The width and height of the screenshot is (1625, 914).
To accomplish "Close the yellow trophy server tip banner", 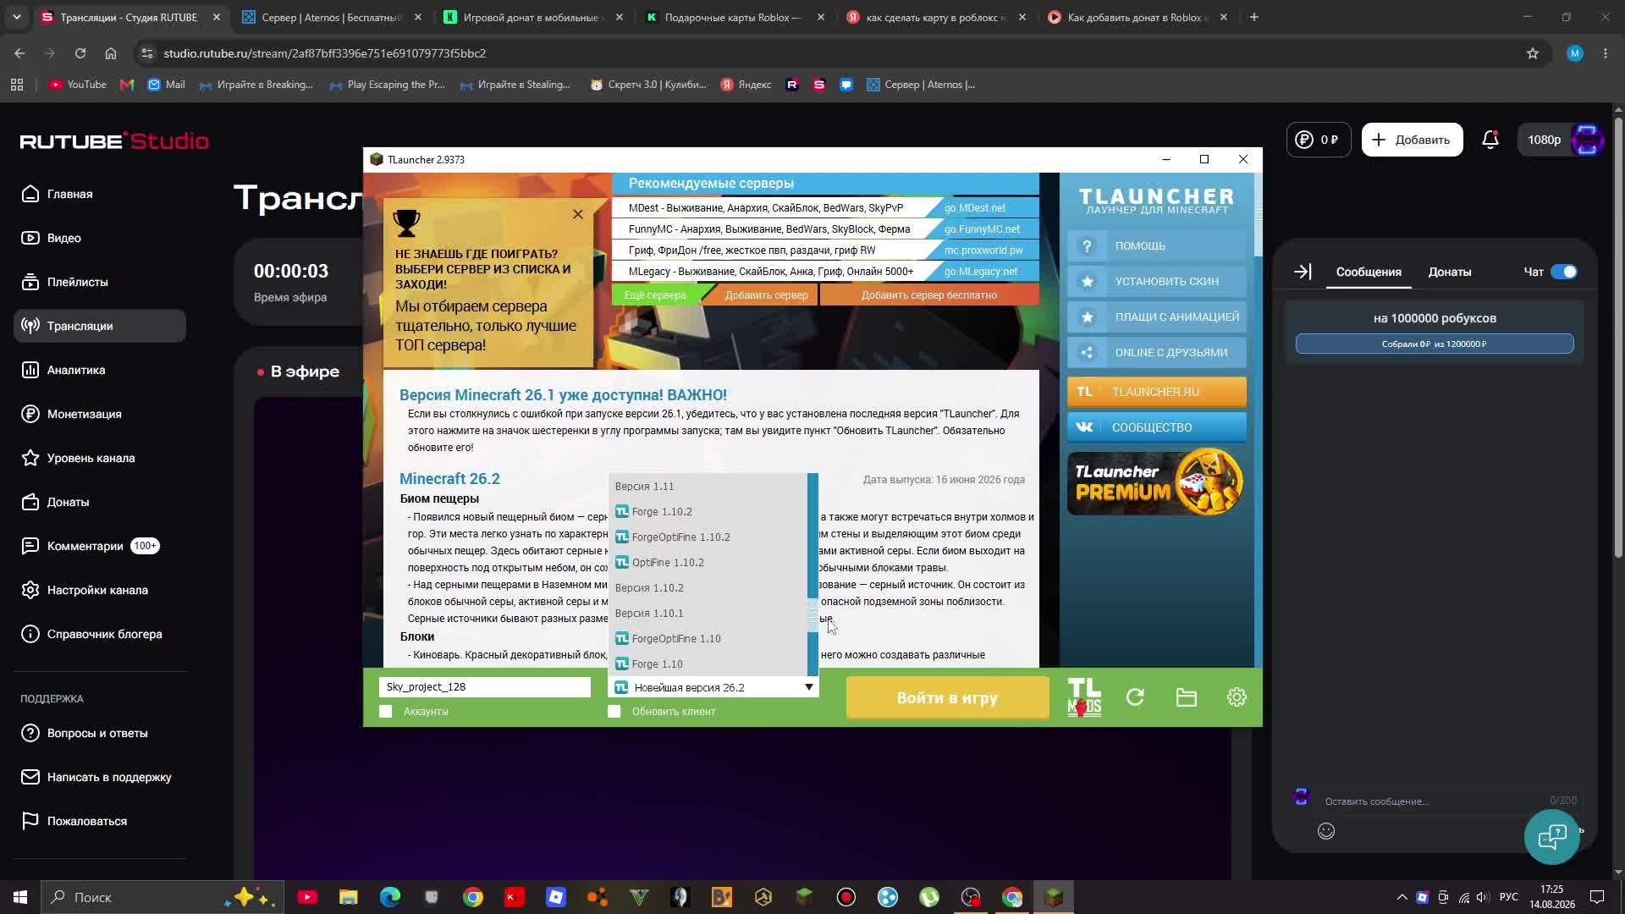I will (x=577, y=215).
